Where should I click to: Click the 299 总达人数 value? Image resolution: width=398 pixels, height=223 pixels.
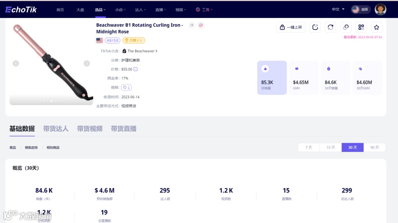[347, 190]
